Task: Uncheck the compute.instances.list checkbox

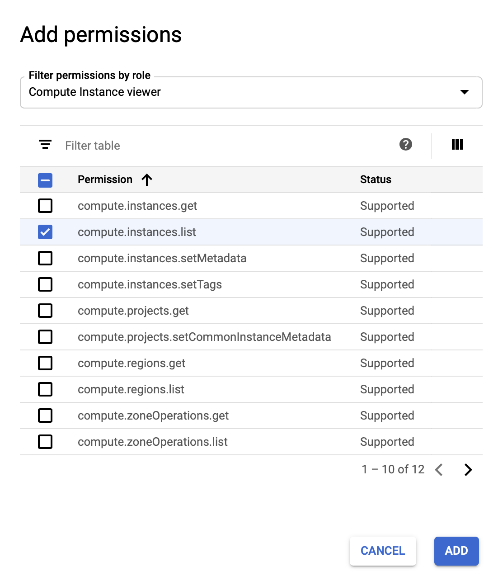Action: pyautogui.click(x=45, y=232)
